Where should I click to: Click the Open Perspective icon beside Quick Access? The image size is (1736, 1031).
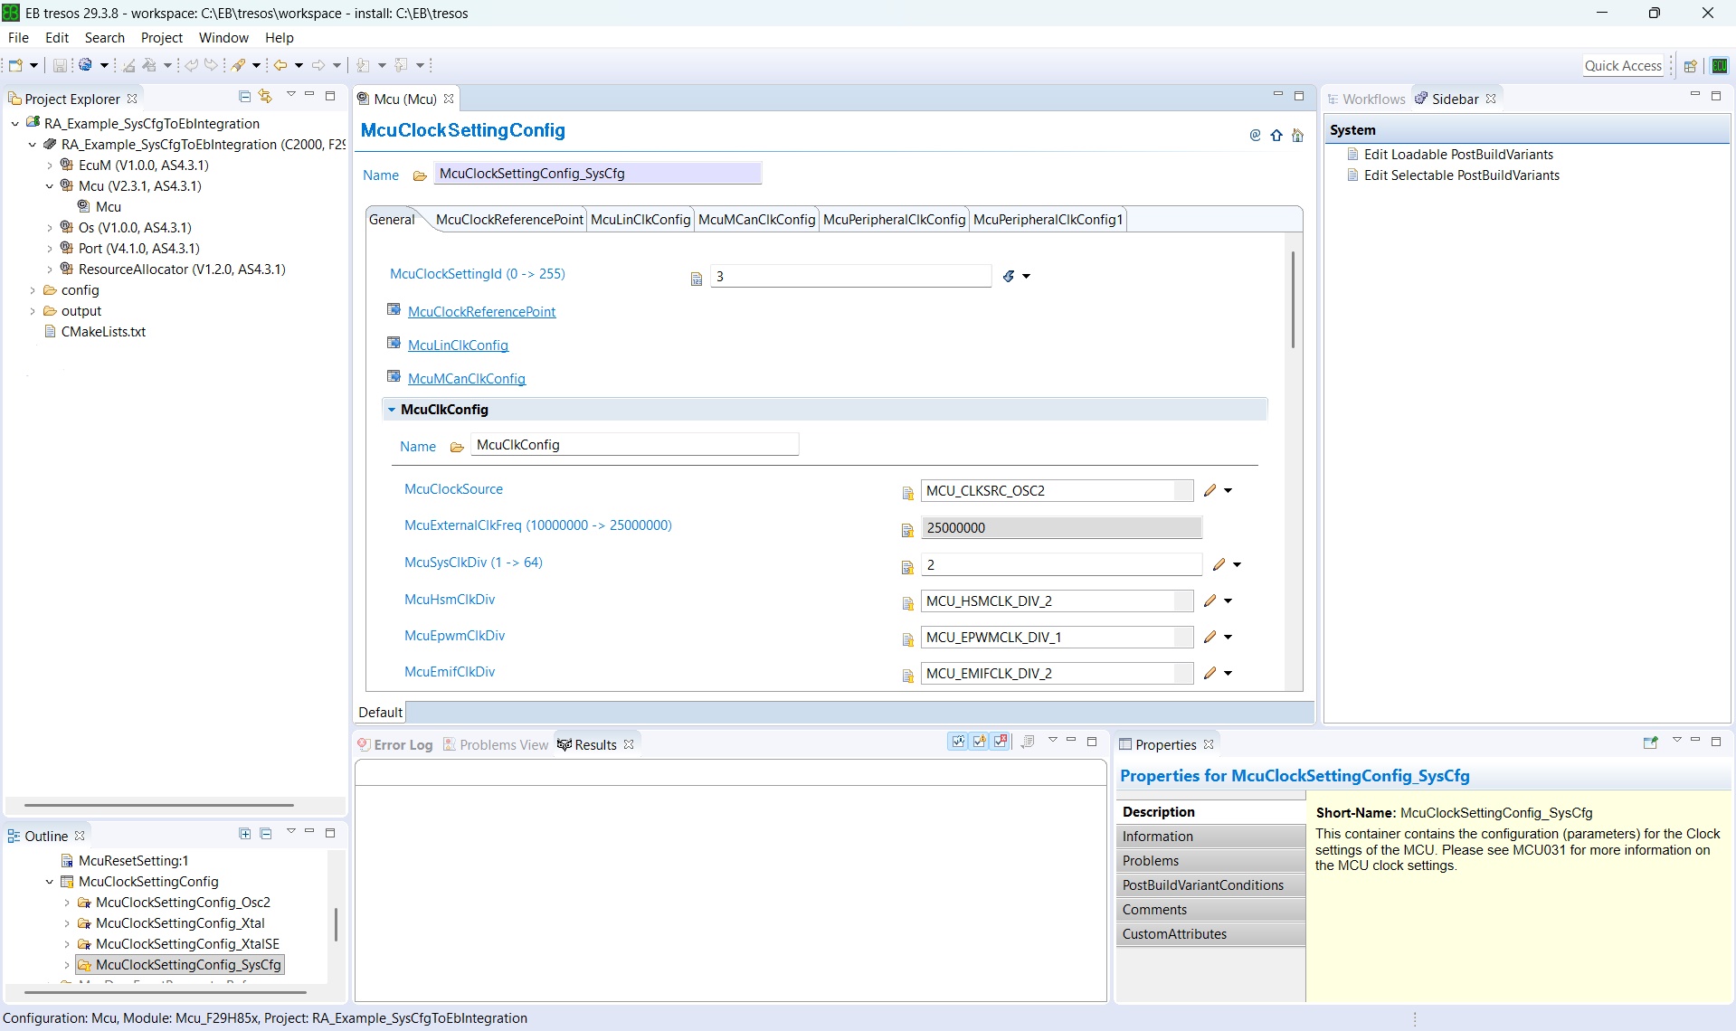pos(1690,65)
